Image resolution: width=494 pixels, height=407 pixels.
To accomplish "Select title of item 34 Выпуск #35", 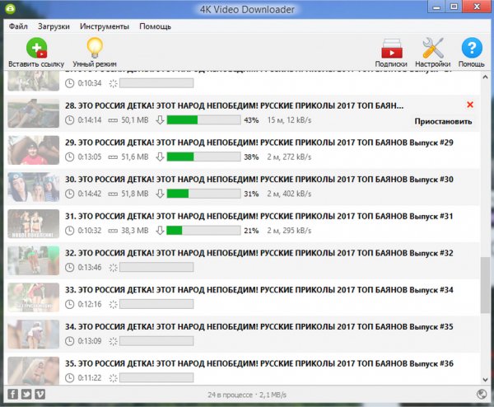I will point(259,327).
